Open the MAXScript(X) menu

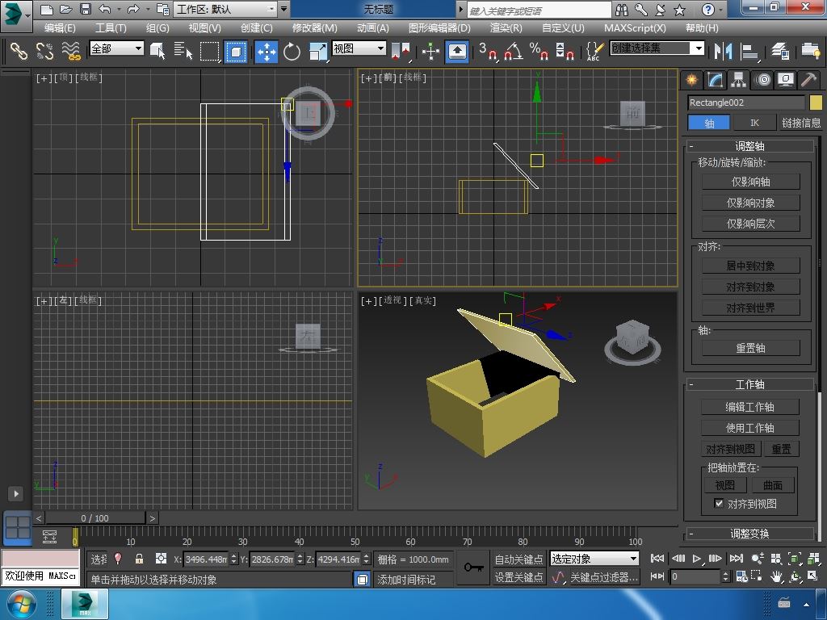coord(635,28)
